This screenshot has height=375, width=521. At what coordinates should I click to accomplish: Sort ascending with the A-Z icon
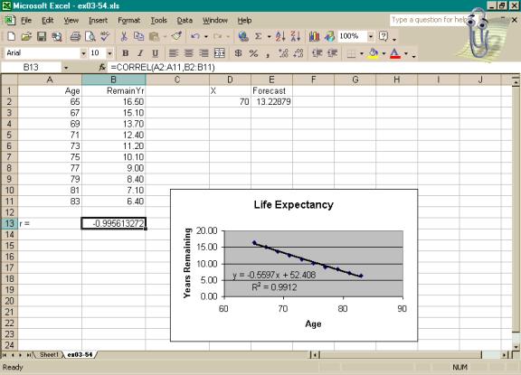tap(280, 36)
